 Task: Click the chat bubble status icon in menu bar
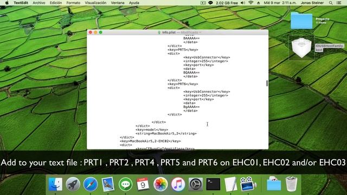point(210,3)
